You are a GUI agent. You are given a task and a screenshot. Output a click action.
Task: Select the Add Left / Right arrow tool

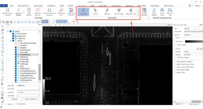point(119,12)
